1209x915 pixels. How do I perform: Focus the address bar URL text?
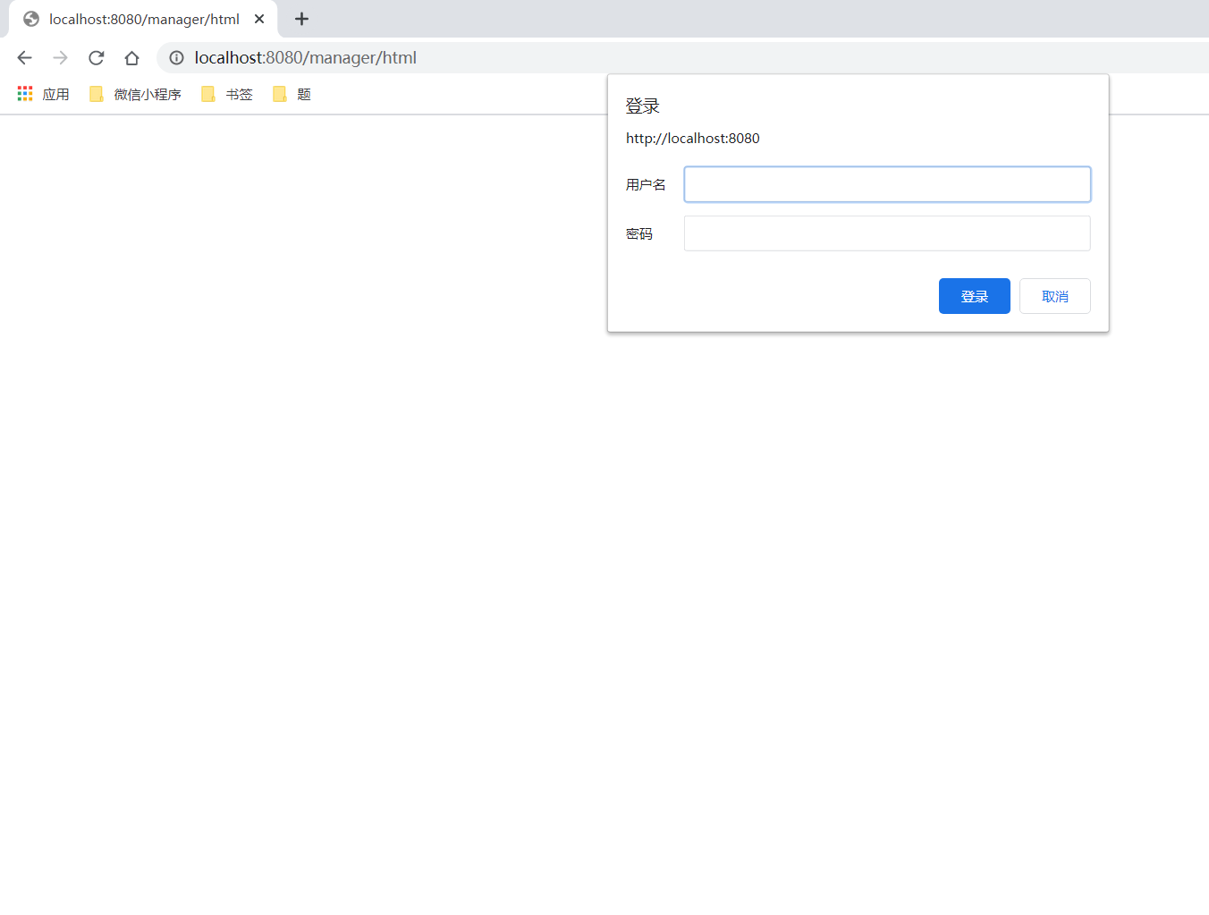(x=306, y=58)
